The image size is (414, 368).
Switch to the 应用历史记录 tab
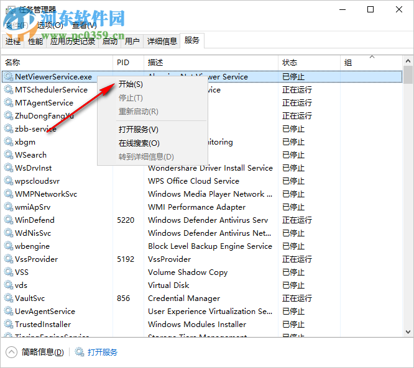coord(73,42)
